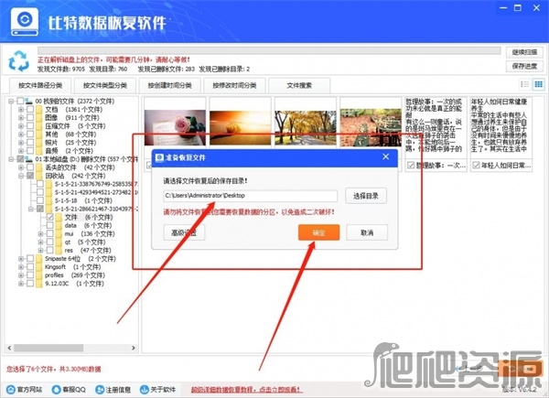Image resolution: width=549 pixels, height=398 pixels.
Task: Select the 音频 folder icon
Action: click(x=38, y=151)
